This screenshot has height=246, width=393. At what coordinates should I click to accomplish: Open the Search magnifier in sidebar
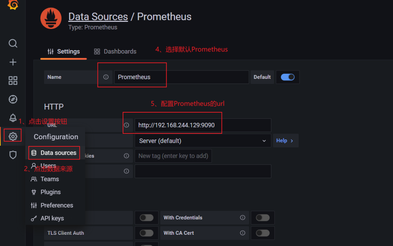tap(13, 44)
